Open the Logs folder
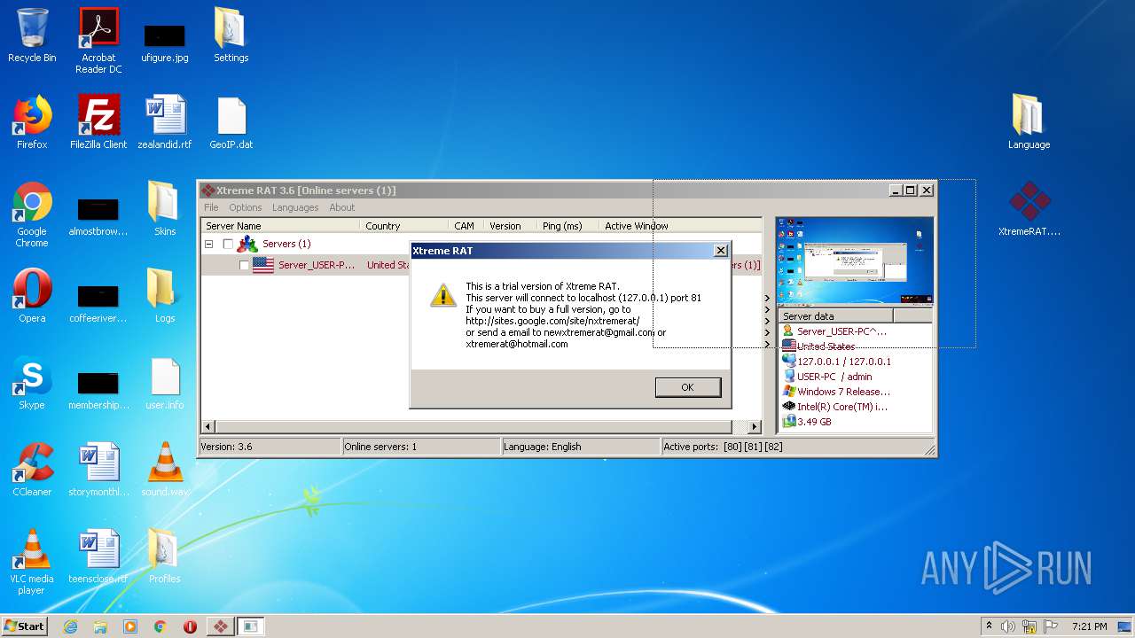Image resolution: width=1135 pixels, height=638 pixels. pyautogui.click(x=165, y=296)
